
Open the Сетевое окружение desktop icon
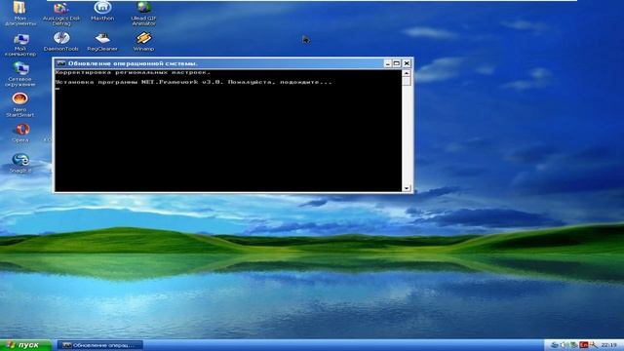19,74
